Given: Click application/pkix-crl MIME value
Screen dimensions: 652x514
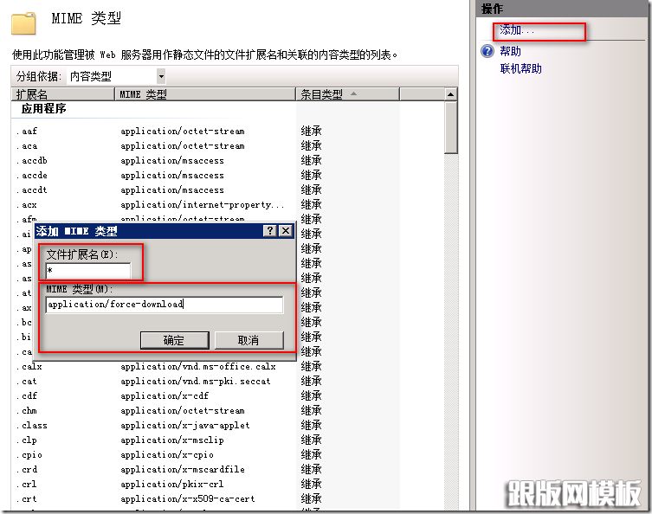Looking at the screenshot, I should tap(171, 484).
